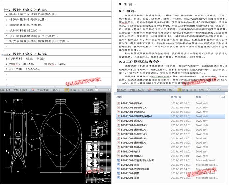Click the DWG icon of 闪动阀门A1 file
The height and width of the screenshot is (185, 229).
(118, 108)
